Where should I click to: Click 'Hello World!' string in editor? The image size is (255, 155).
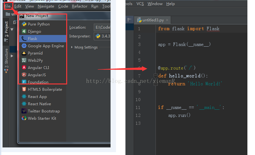pyautogui.click(x=205, y=84)
